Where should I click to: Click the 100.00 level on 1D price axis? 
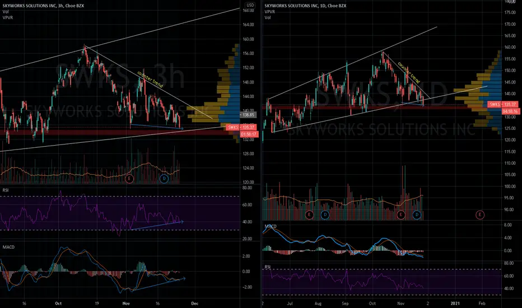pos(510,186)
